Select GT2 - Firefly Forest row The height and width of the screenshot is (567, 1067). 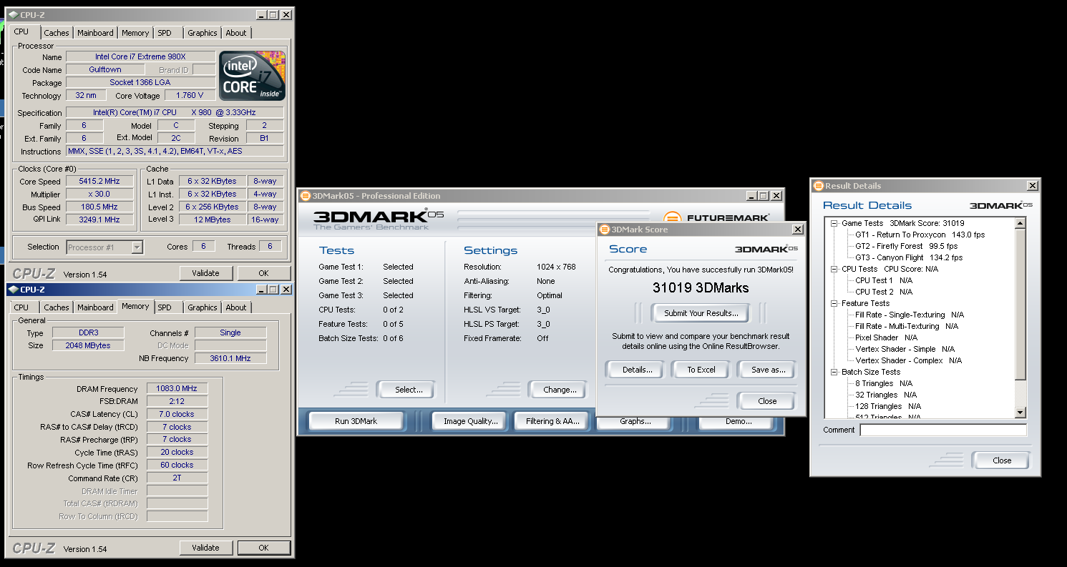[x=906, y=246]
